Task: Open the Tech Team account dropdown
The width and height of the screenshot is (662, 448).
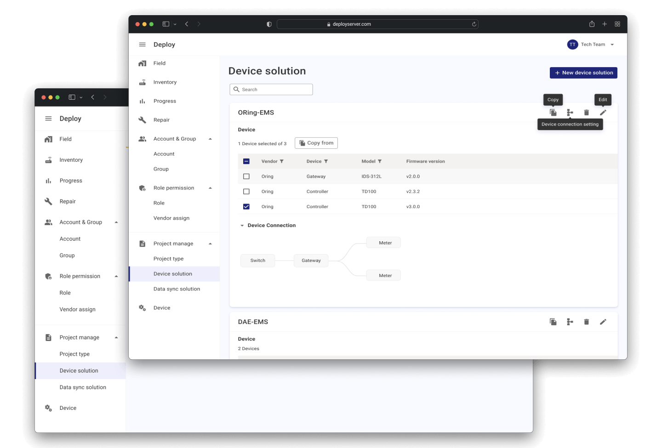Action: (612, 45)
